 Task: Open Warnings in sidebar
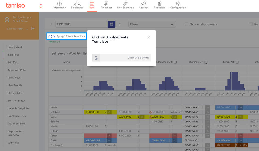pyautogui.click(x=13, y=143)
